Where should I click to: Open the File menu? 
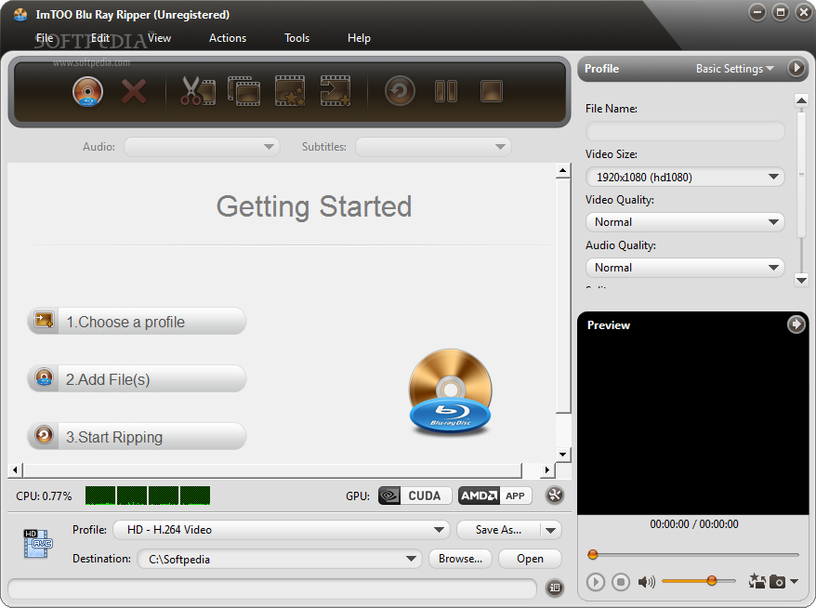click(45, 38)
